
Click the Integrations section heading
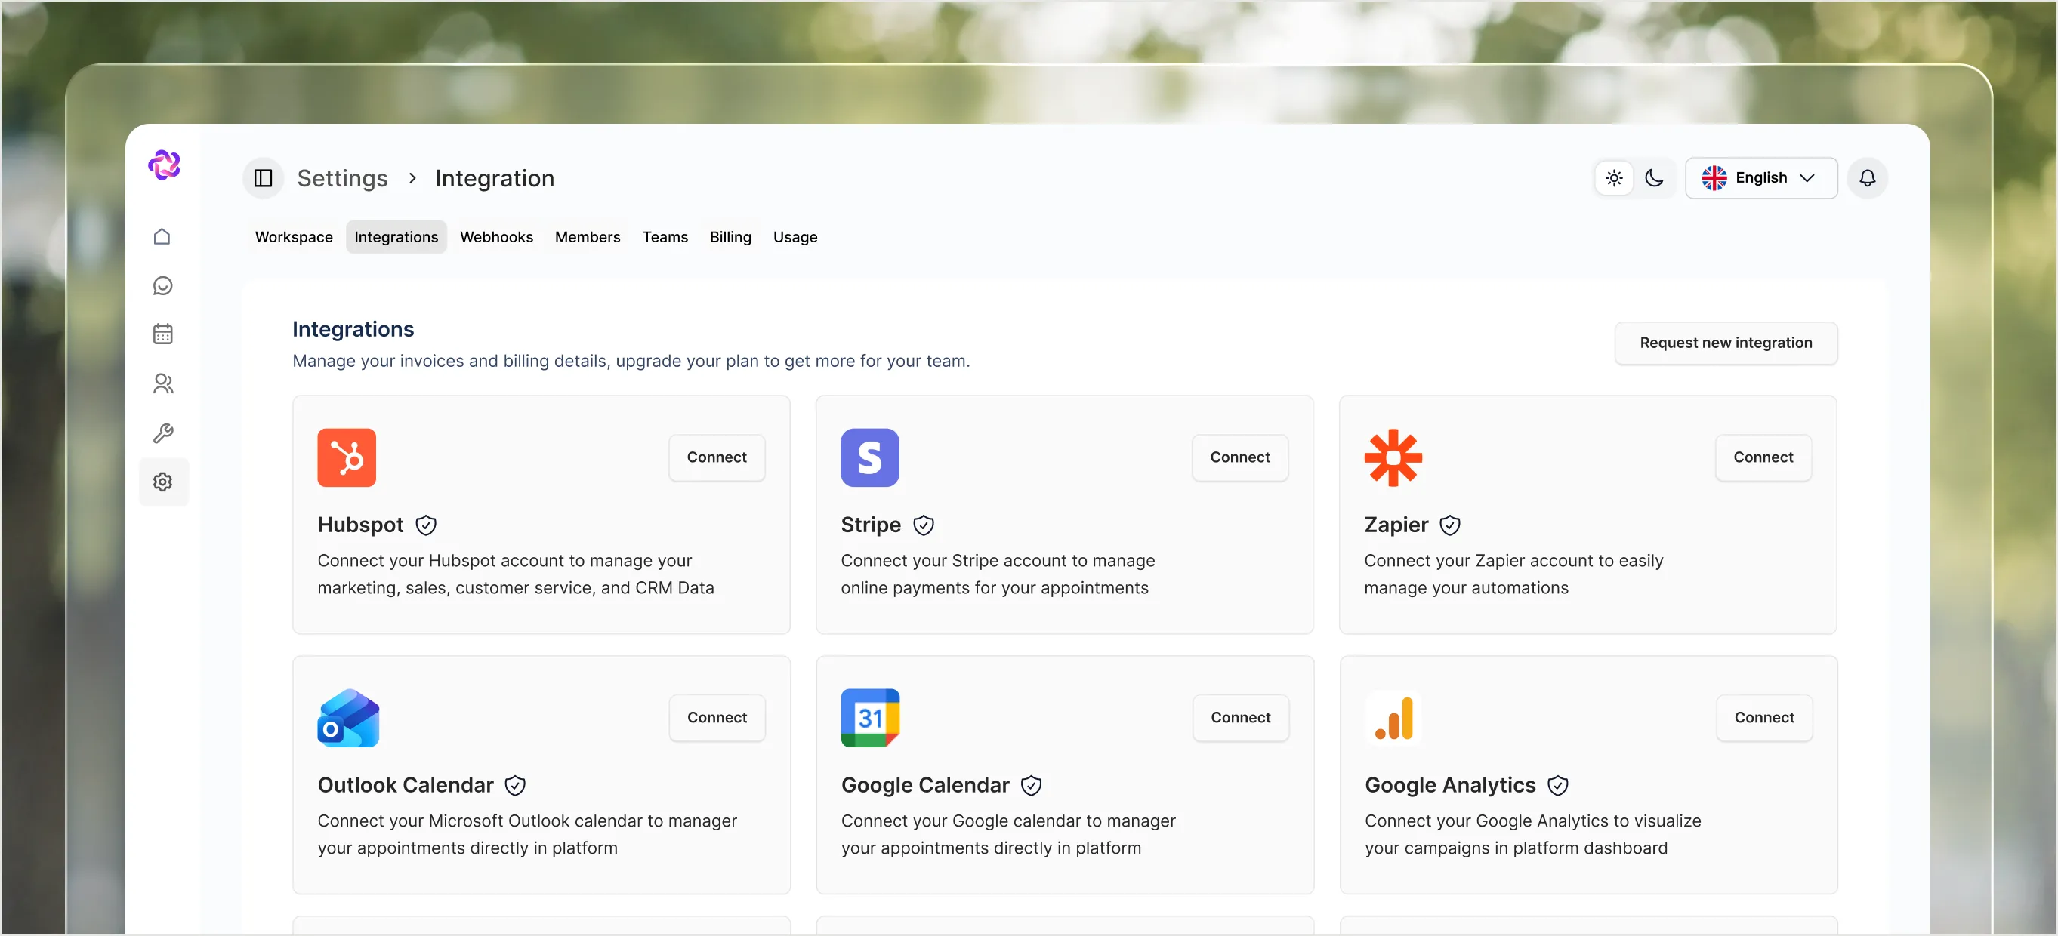tap(353, 329)
